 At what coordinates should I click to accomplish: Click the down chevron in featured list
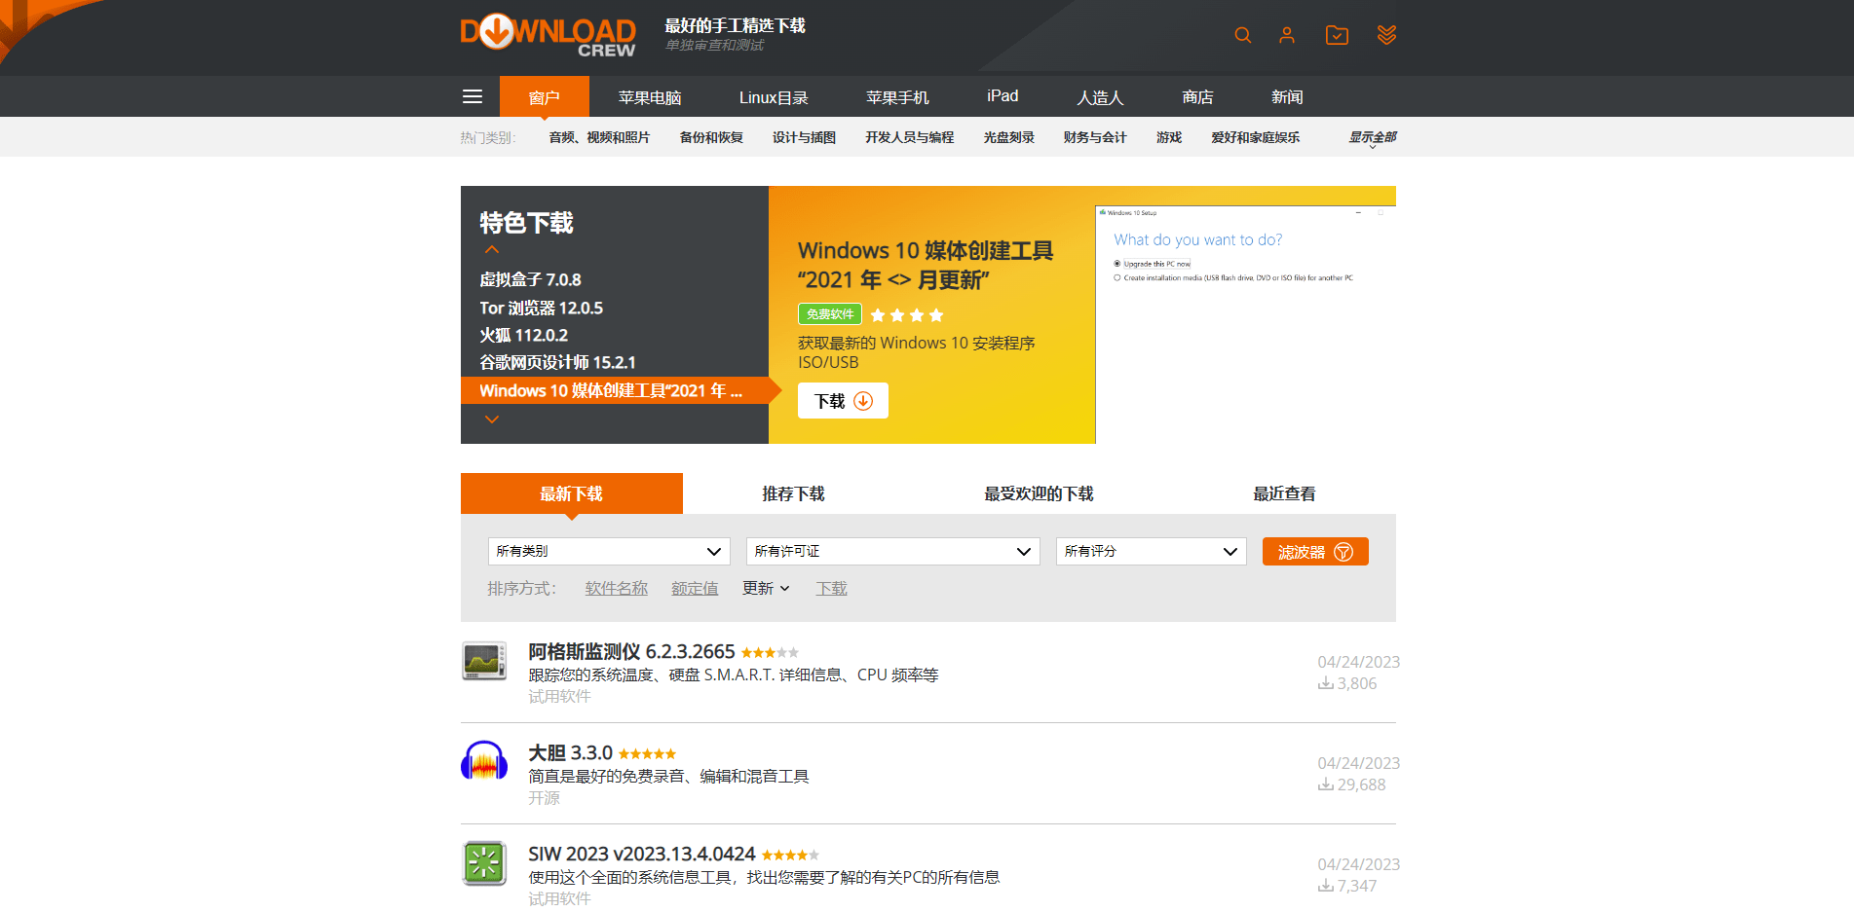[x=492, y=420]
